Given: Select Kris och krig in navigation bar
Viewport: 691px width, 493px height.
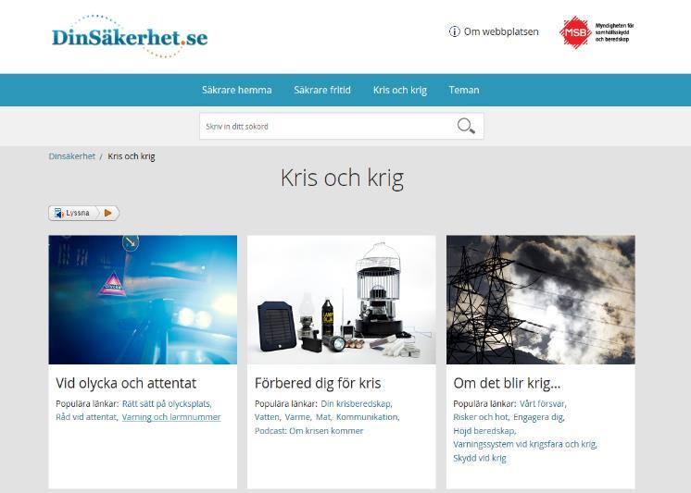Looking at the screenshot, I should [400, 91].
